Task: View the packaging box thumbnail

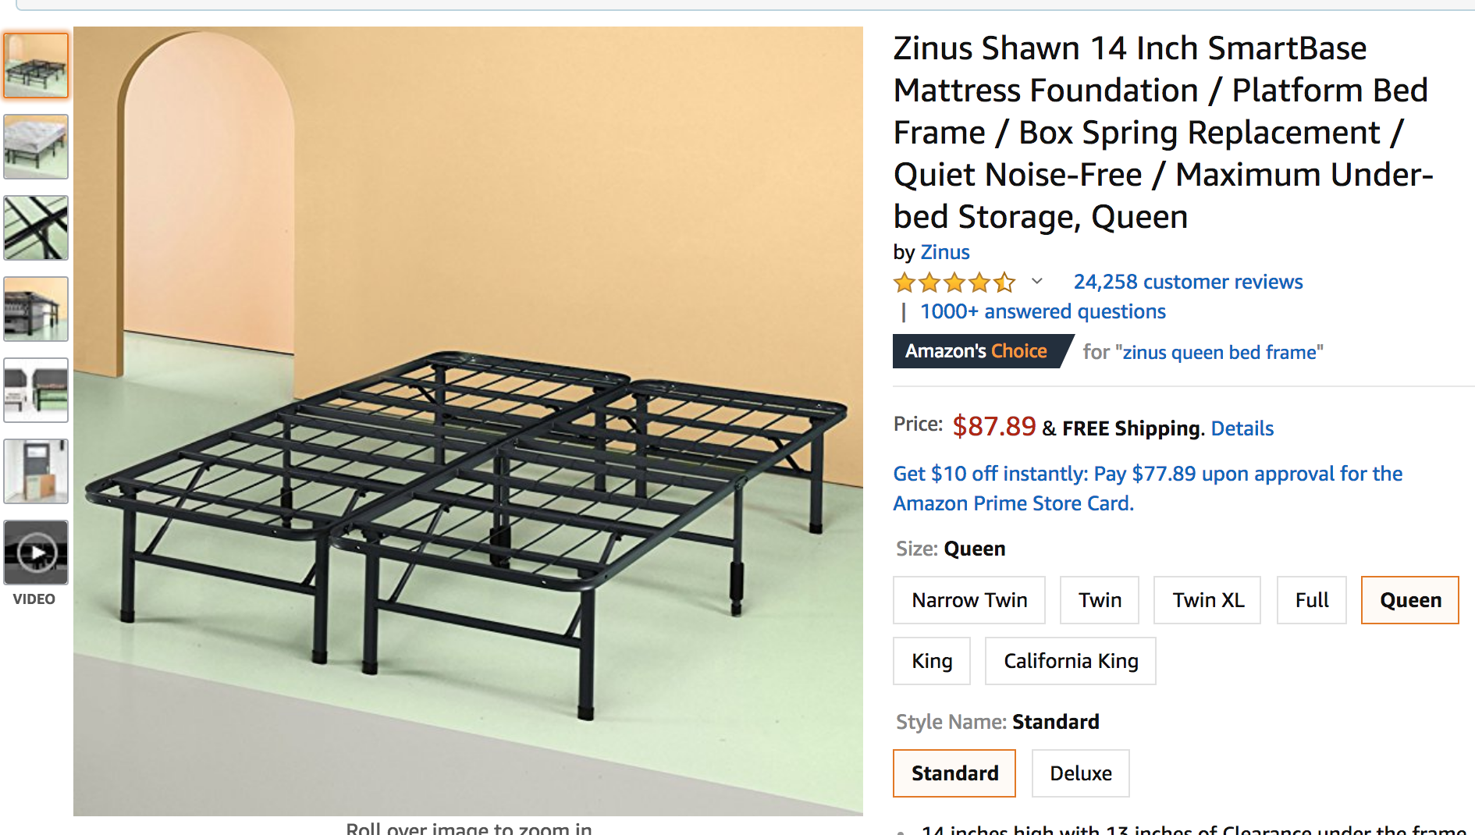Action: pyautogui.click(x=36, y=471)
